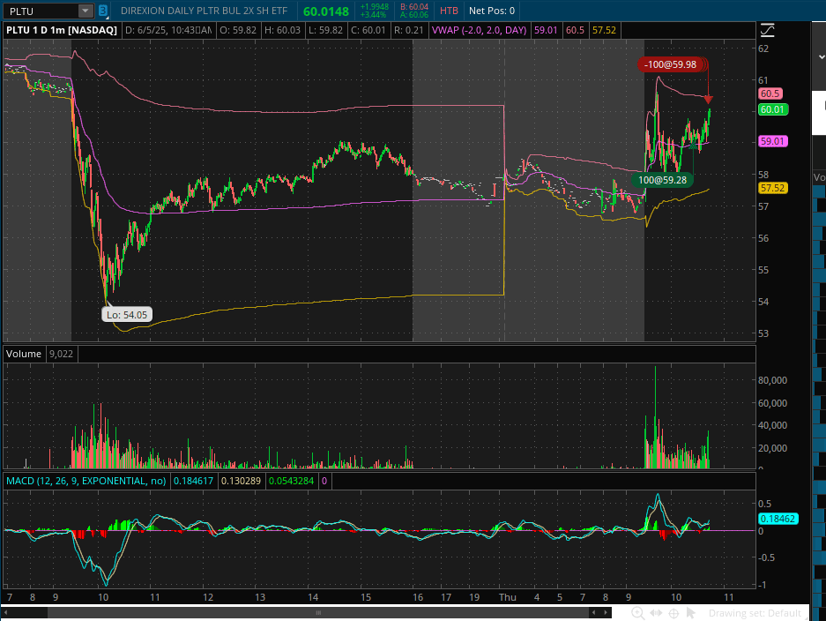Click the 80,000 volume axis label
Screen dimensions: 826x621
pyautogui.click(x=772, y=380)
